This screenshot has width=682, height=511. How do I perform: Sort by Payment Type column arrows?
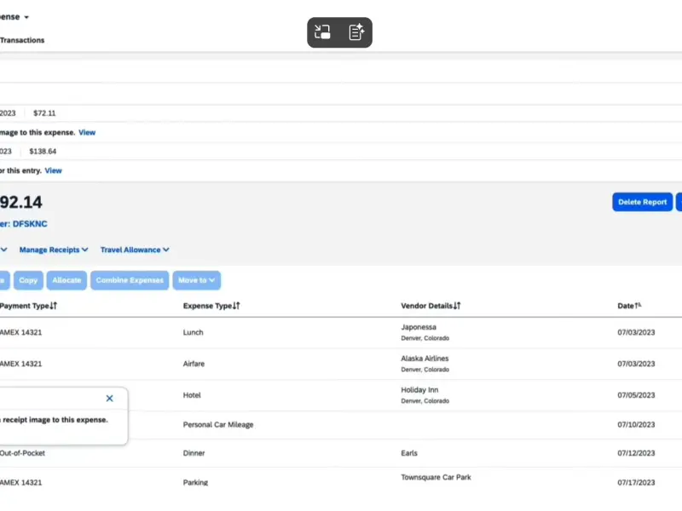pyautogui.click(x=53, y=306)
